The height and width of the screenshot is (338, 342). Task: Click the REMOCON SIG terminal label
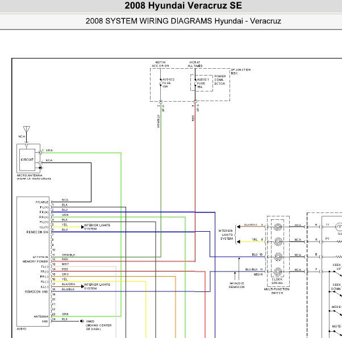[x=37, y=232]
